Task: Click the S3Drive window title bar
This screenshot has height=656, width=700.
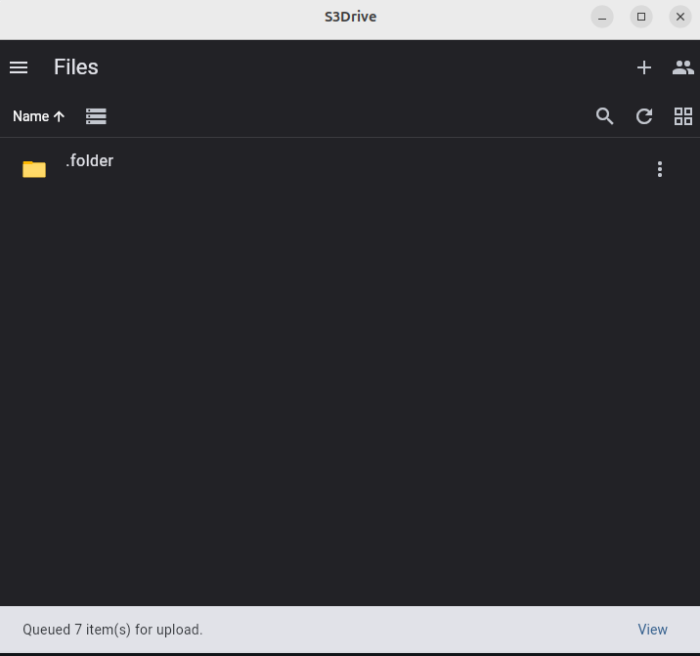Action: 350,17
